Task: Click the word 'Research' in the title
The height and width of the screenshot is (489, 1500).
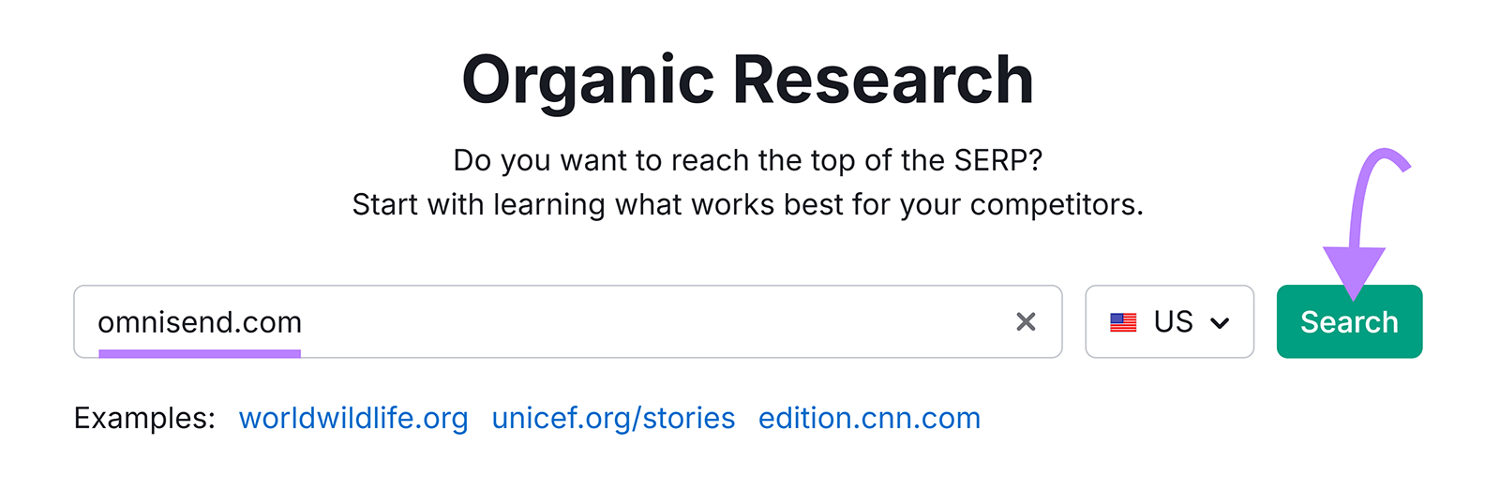Action: [882, 80]
